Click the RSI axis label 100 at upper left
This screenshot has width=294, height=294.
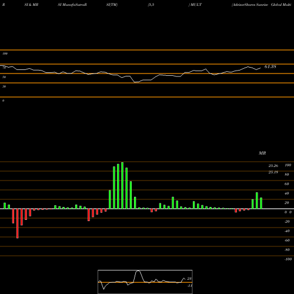click(x=5, y=54)
